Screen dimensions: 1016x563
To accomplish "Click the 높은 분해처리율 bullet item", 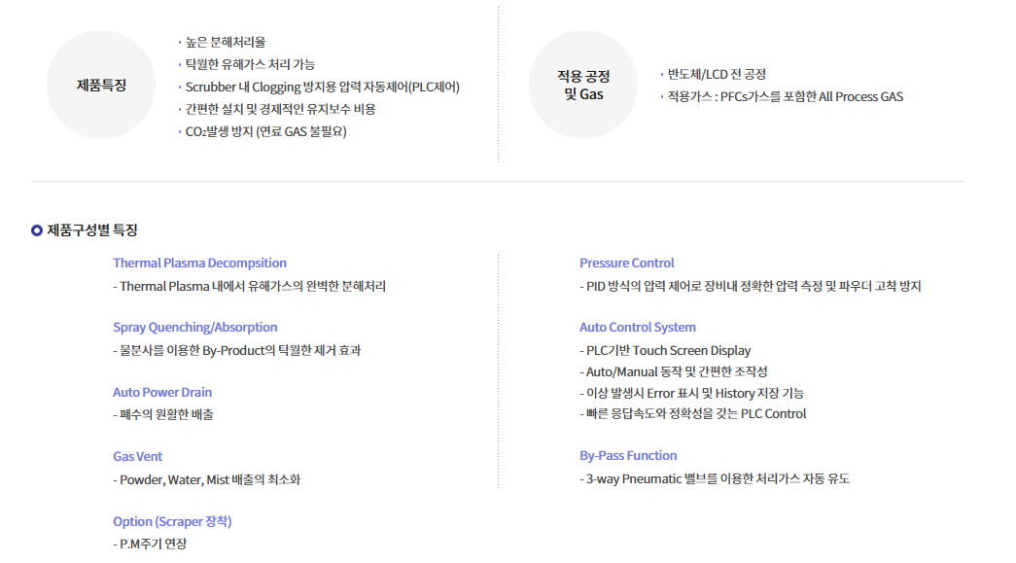I will click(x=226, y=42).
